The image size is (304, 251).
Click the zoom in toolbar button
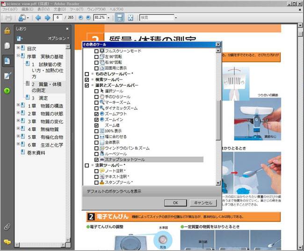[x=88, y=18]
